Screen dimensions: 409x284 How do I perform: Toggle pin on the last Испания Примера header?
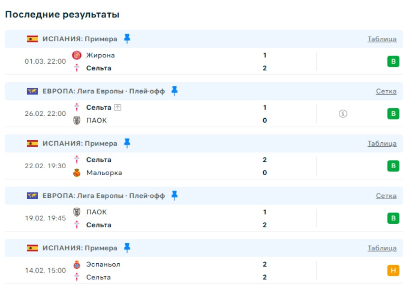tap(127, 248)
